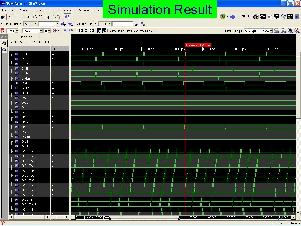Click the paste toolbar icon
The width and height of the screenshot is (301, 226).
pyautogui.click(x=35, y=17)
